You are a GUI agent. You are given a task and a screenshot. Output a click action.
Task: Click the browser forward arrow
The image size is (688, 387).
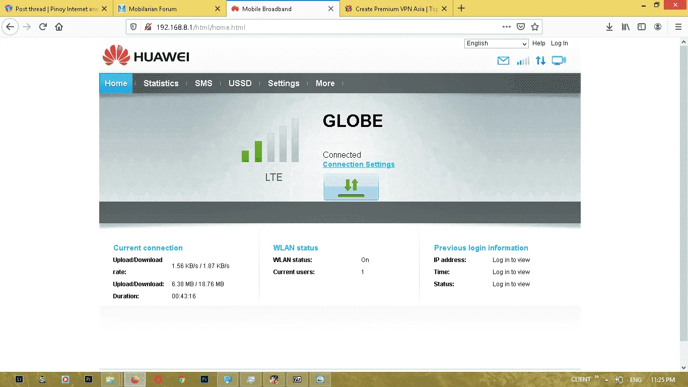pos(27,27)
